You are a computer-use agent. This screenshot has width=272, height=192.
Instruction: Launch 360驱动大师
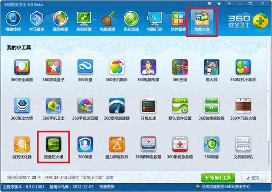pos(22,109)
